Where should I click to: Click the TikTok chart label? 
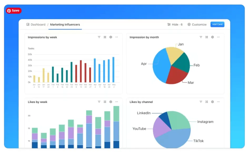[198, 141]
